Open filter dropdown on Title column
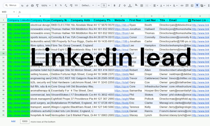Image resolution: width=210 pixels, height=126 pixels. (x=167, y=20)
